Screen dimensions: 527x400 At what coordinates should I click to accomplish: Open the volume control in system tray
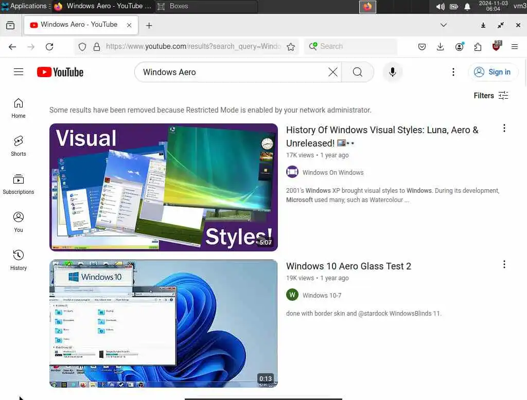click(440, 6)
